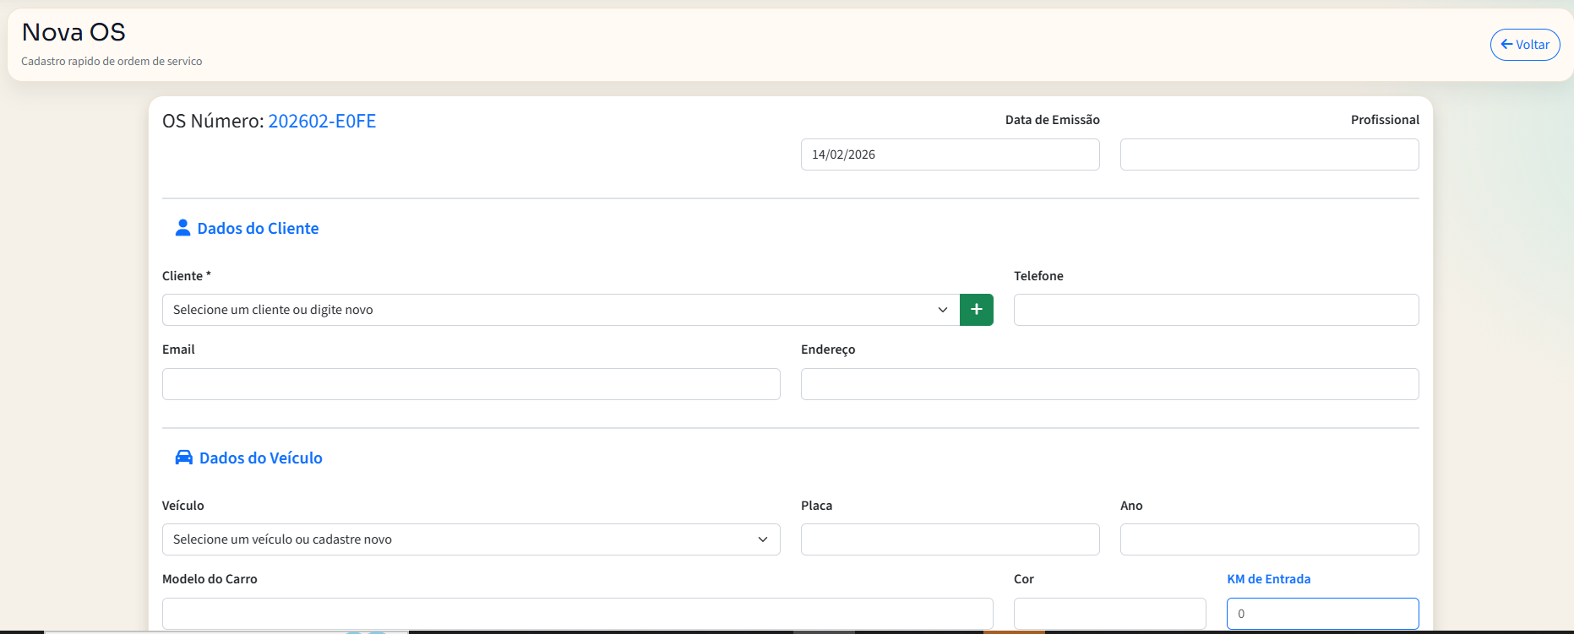Click the Dados do Veículo section heading
The width and height of the screenshot is (1574, 634).
tap(260, 458)
